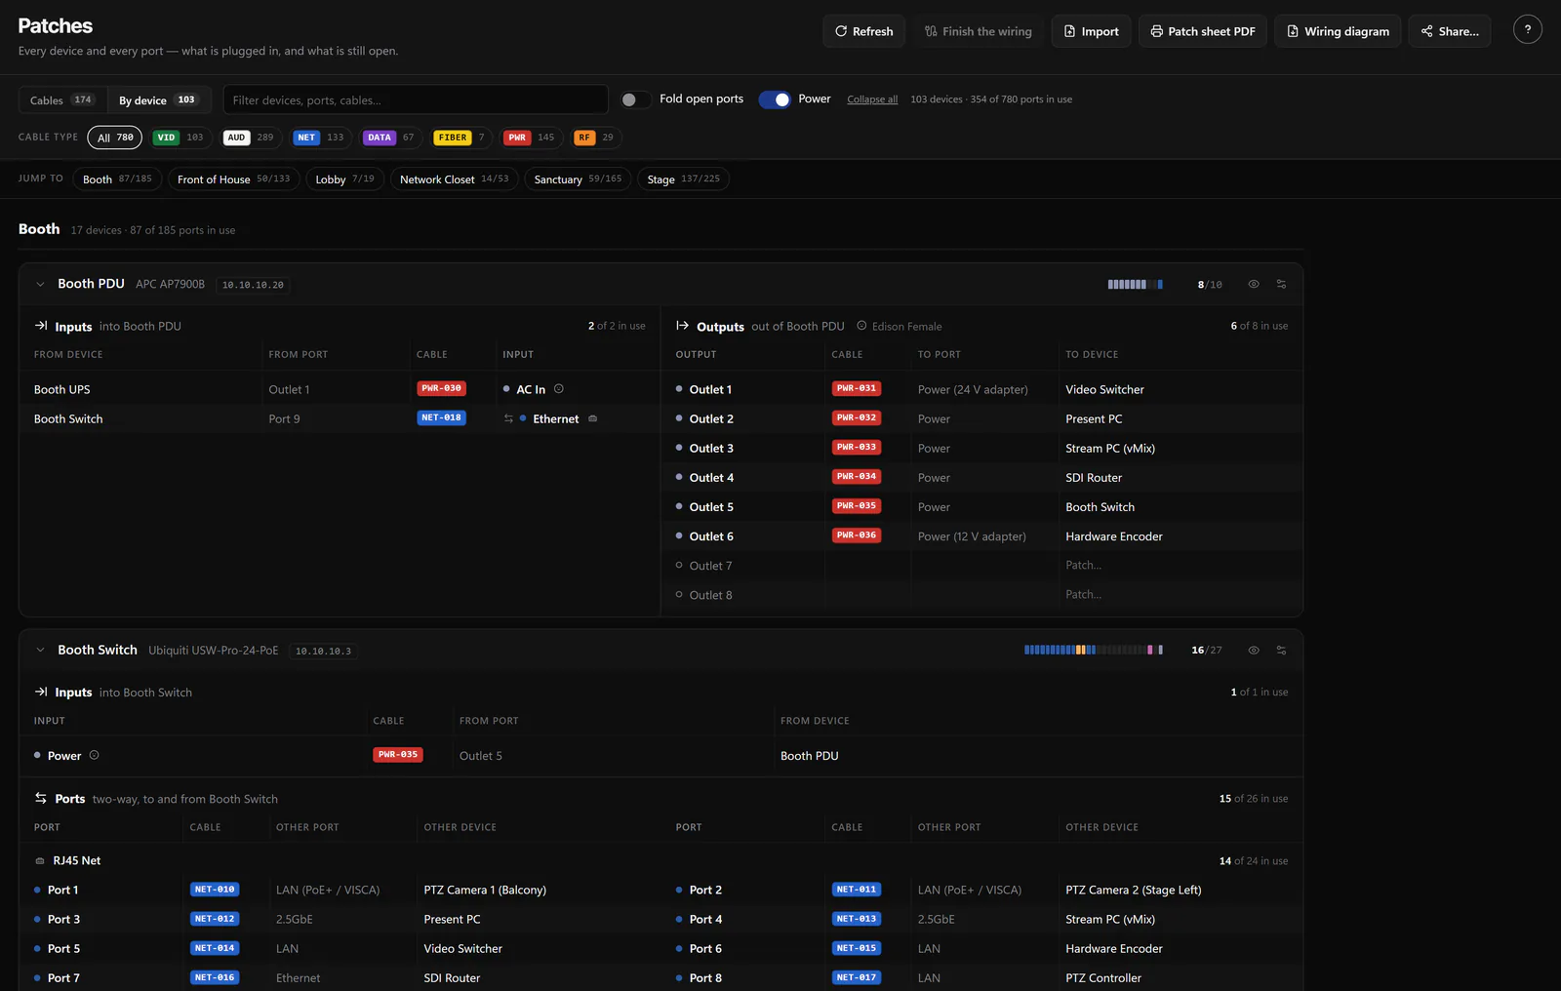Click the Outputs arrow icon in Booth PDU
1561x991 pixels.
[x=683, y=326]
